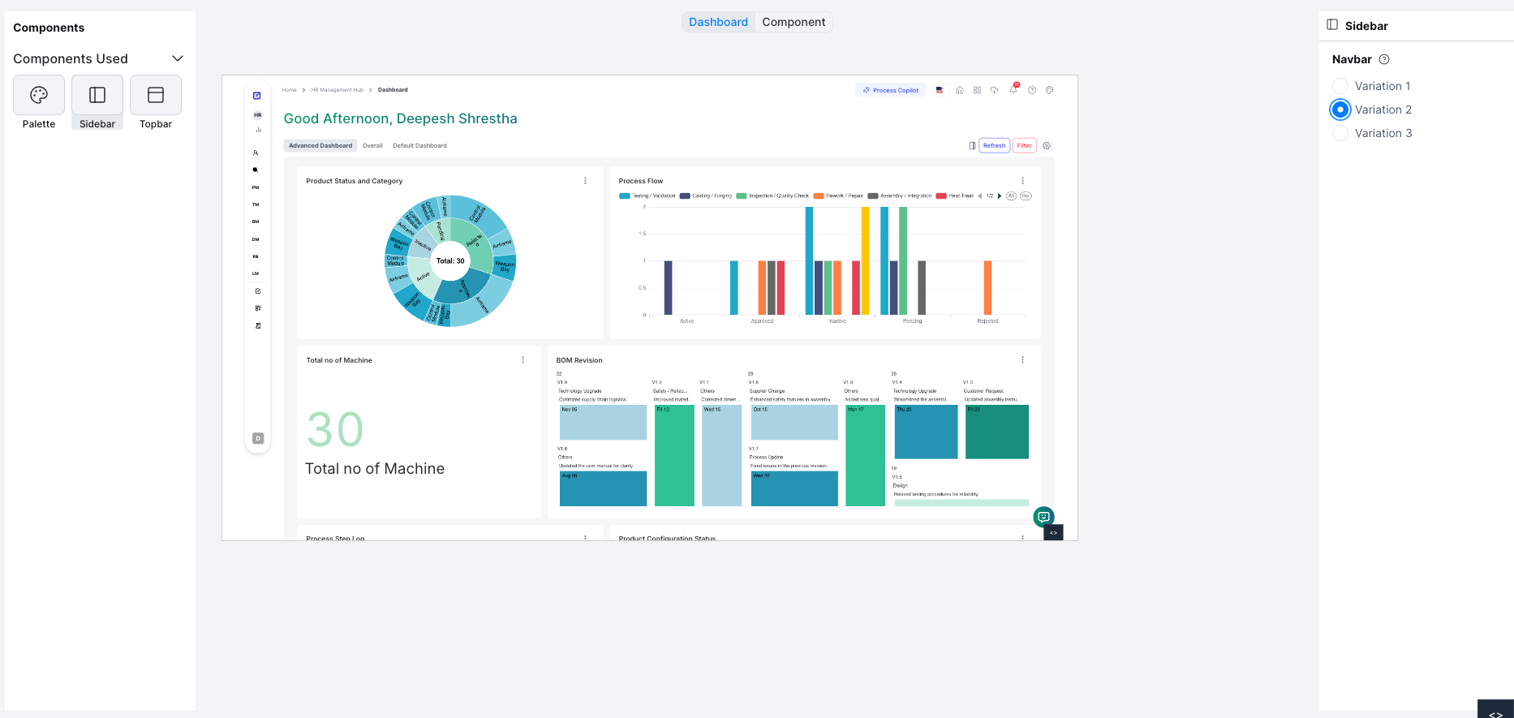Open the user profile icon in preview sidebar
Viewport: 1514px width, 718px height.
(x=256, y=153)
